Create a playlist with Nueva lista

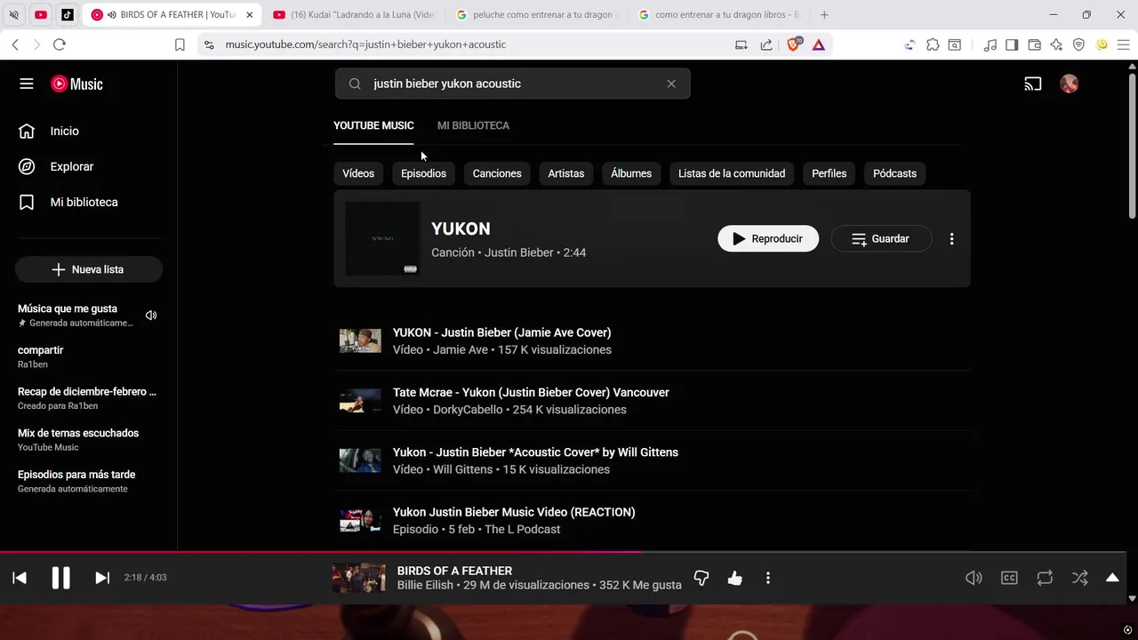pos(88,269)
